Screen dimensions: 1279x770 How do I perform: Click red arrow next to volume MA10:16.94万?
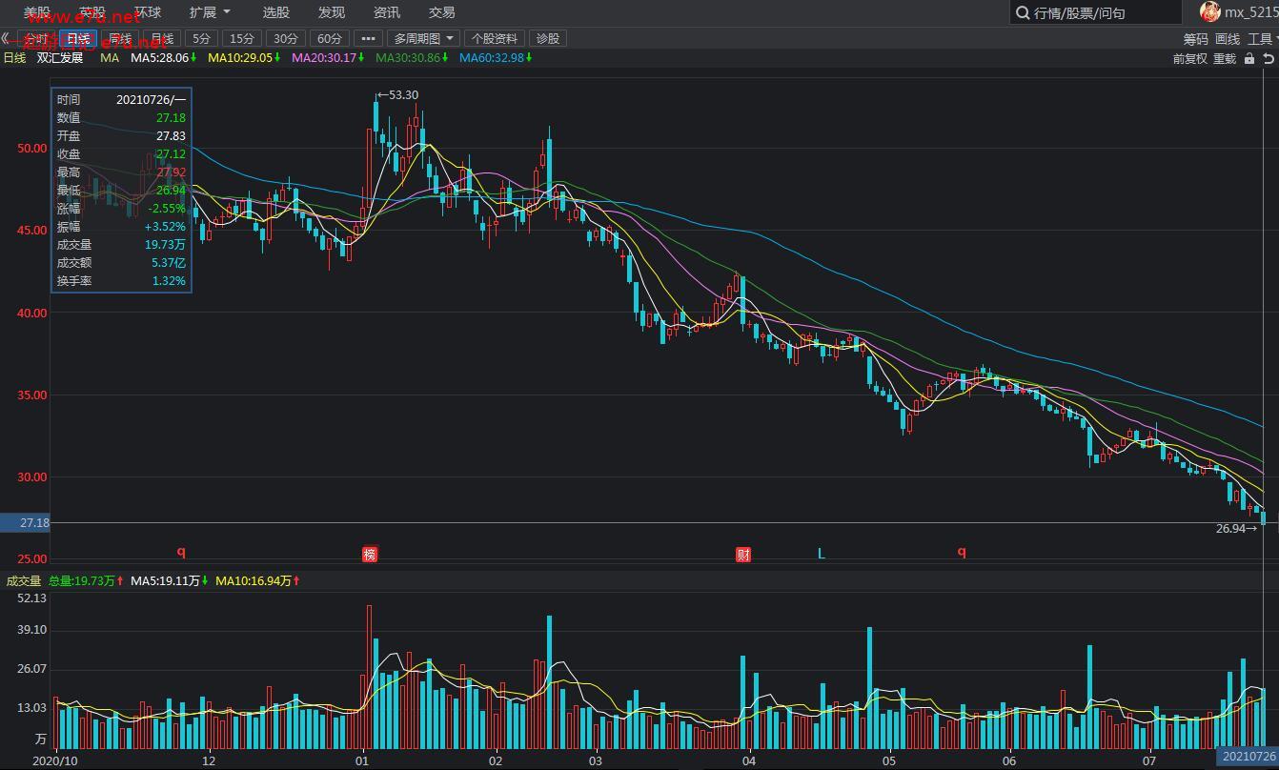[296, 580]
